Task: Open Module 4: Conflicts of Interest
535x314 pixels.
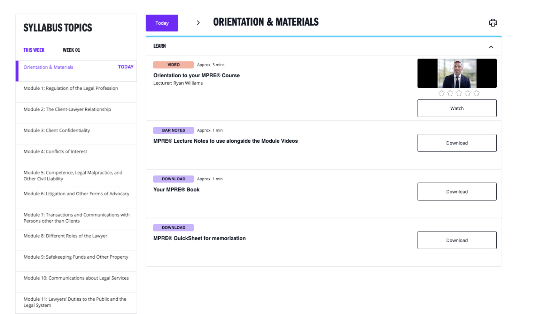Action: tap(55, 152)
